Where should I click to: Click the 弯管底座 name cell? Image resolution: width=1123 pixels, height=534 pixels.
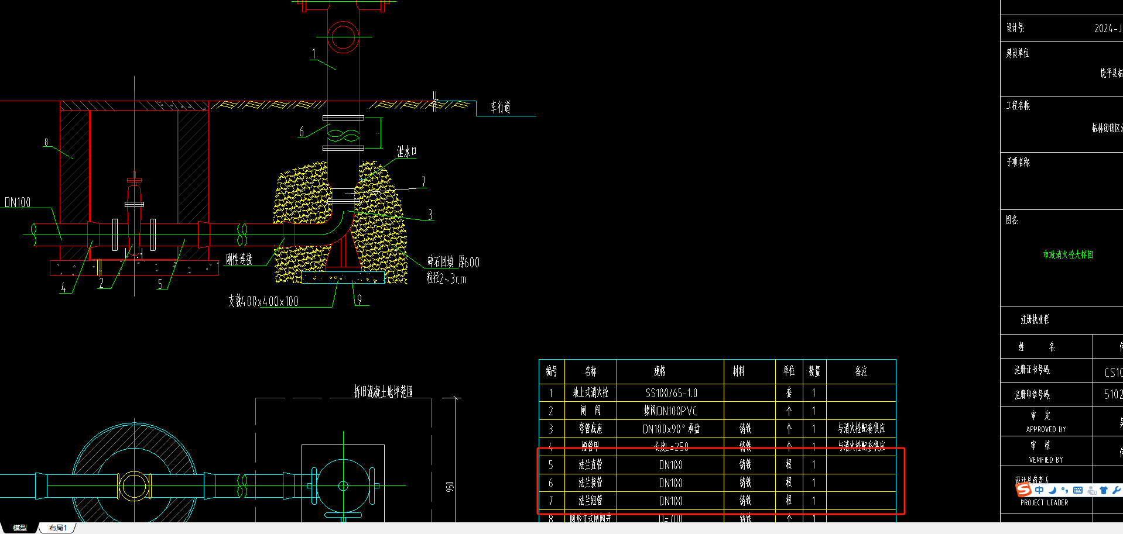point(591,429)
